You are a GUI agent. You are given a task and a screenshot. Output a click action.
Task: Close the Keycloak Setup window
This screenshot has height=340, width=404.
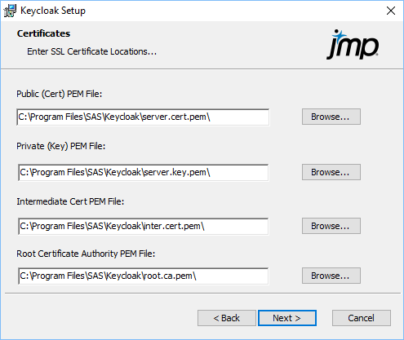click(x=391, y=11)
